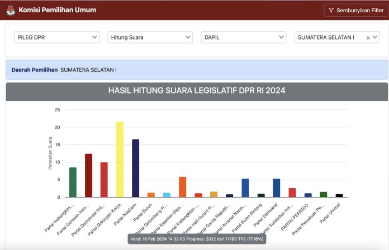
Task: Click the HASIL HITUNG SUARA LEGISLATIF heading
Action: coord(197,90)
